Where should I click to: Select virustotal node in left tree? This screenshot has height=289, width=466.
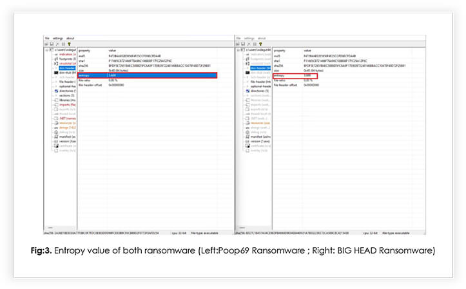tap(68, 64)
